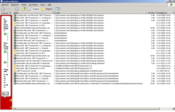Click date '13-6-2009 23:41'
Viewport: 175px width, 112px height.
(163, 66)
